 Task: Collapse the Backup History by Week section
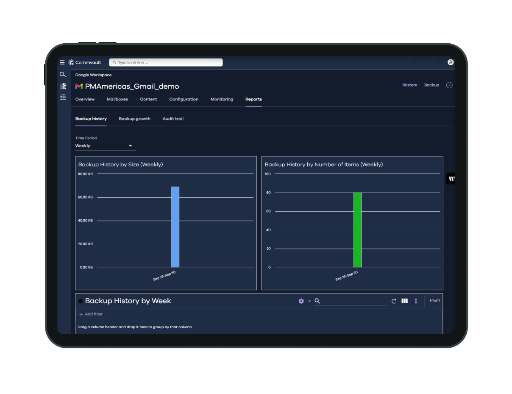pos(81,301)
